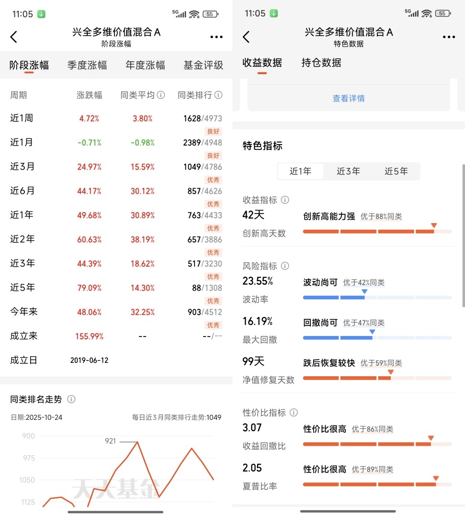The image size is (465, 517).
Task: Tap 成立来 return 155.99%
Action: pyautogui.click(x=89, y=337)
